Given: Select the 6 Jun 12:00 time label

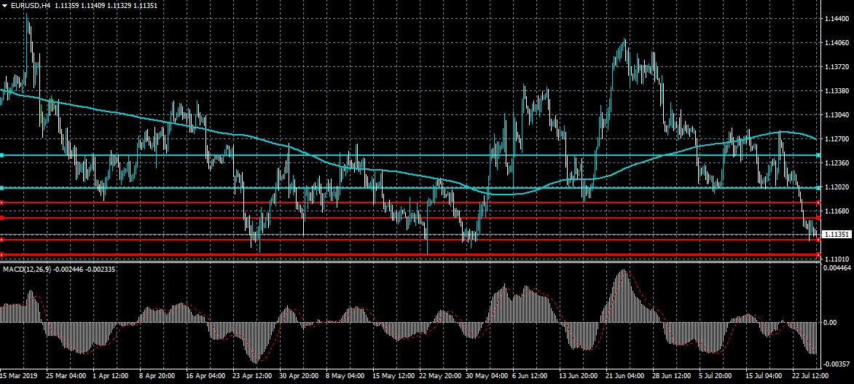Looking at the screenshot, I should click(x=530, y=376).
